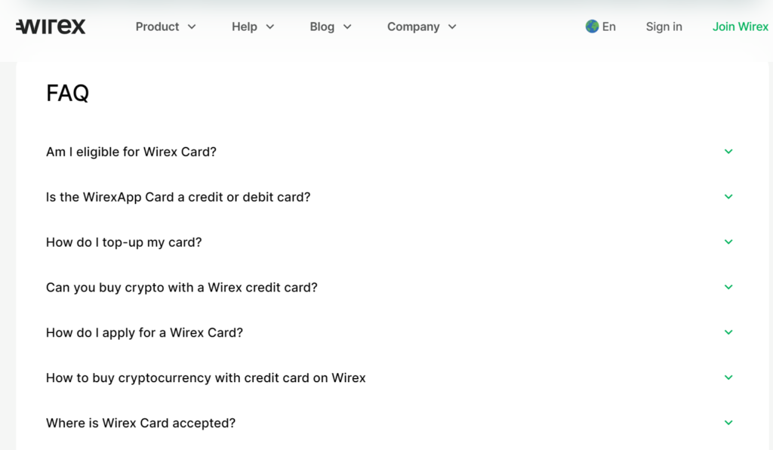
Task: Click the Company dropdown chevron
Action: 453,27
